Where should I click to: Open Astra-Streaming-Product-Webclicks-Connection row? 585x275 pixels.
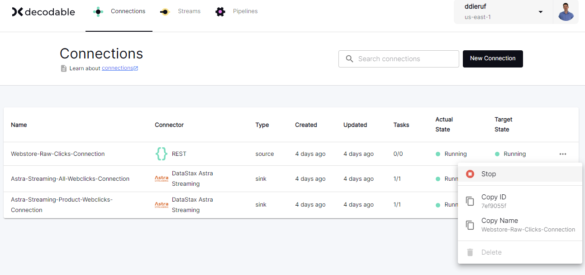62,205
